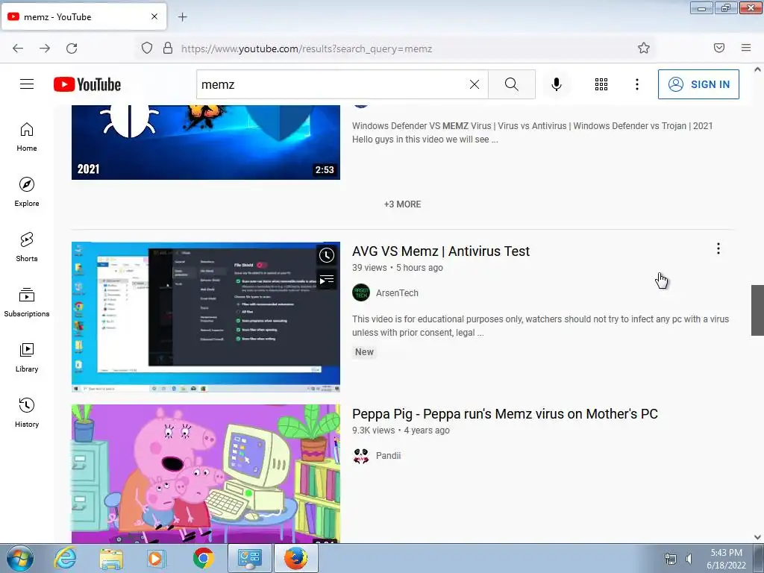
Task: Launch Chrome from taskbar
Action: (203, 558)
